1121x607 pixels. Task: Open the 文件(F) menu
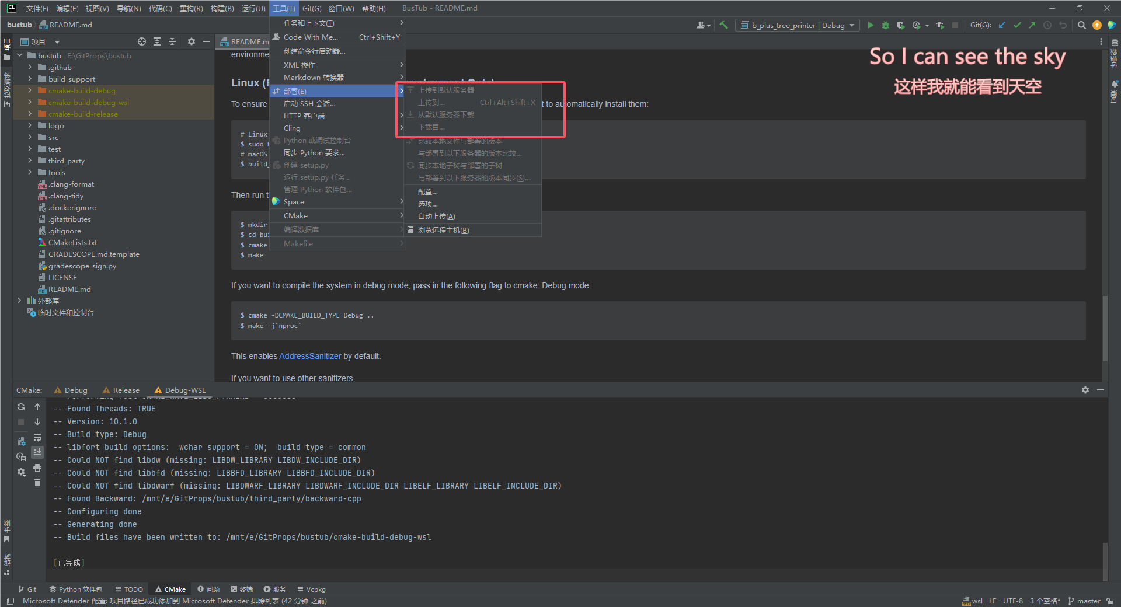pos(37,8)
